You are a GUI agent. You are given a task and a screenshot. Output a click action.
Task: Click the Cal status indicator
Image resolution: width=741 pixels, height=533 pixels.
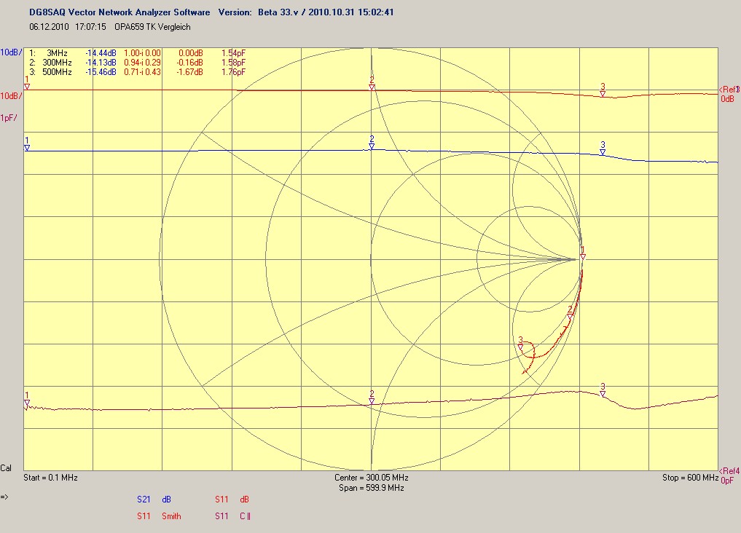click(x=6, y=468)
